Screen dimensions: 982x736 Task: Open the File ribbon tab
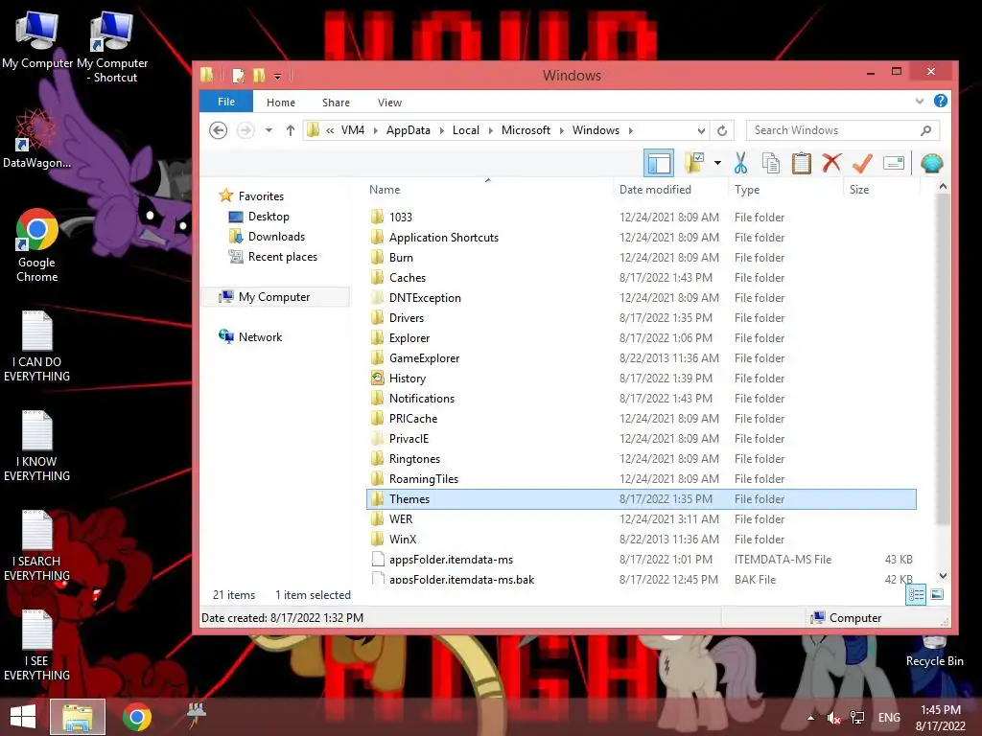click(x=226, y=102)
